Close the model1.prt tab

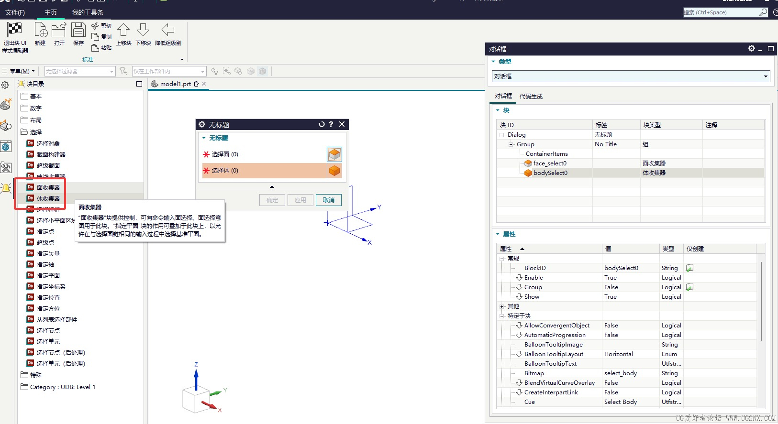pyautogui.click(x=204, y=84)
